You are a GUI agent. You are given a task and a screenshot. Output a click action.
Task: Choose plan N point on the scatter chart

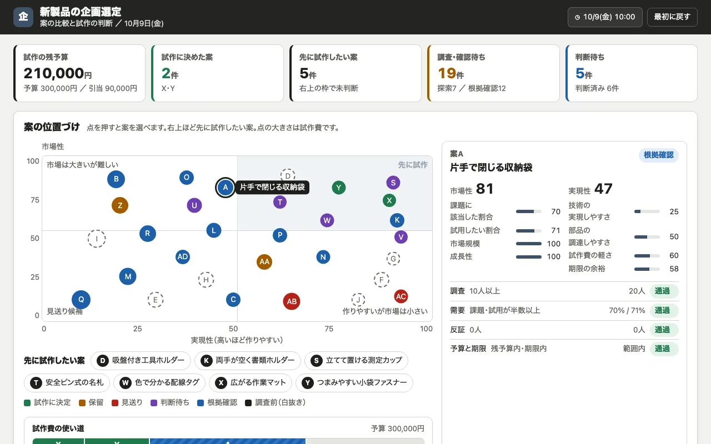[323, 257]
